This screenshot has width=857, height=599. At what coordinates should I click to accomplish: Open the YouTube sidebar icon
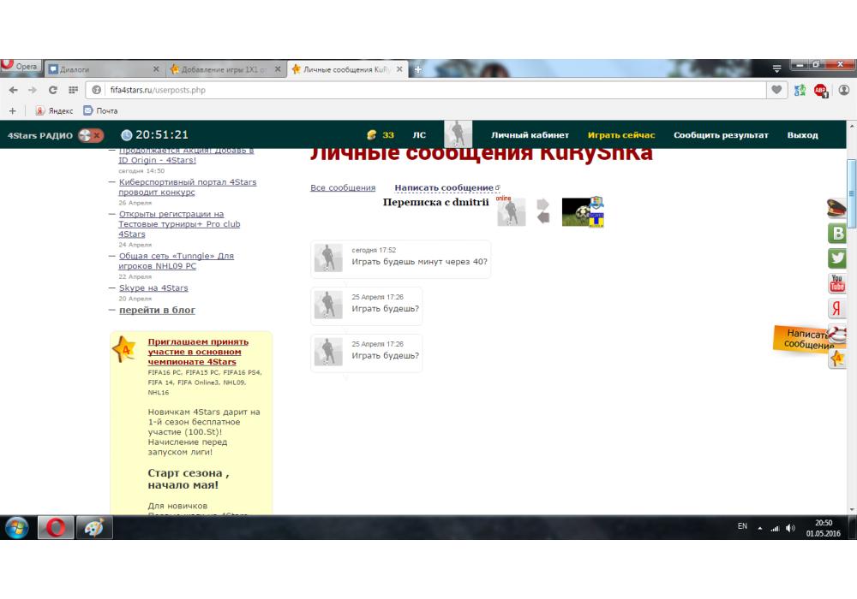[837, 283]
